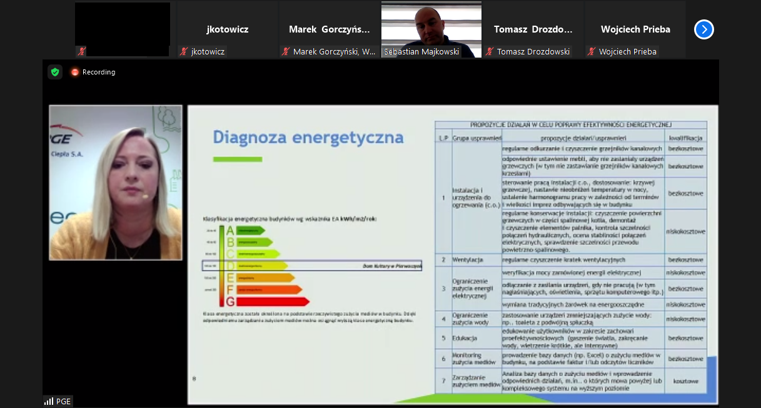Image resolution: width=761 pixels, height=408 pixels.
Task: Click 'weryfikacja mocy zamówionej energii elektrycznej' cell
Action: 583,273
